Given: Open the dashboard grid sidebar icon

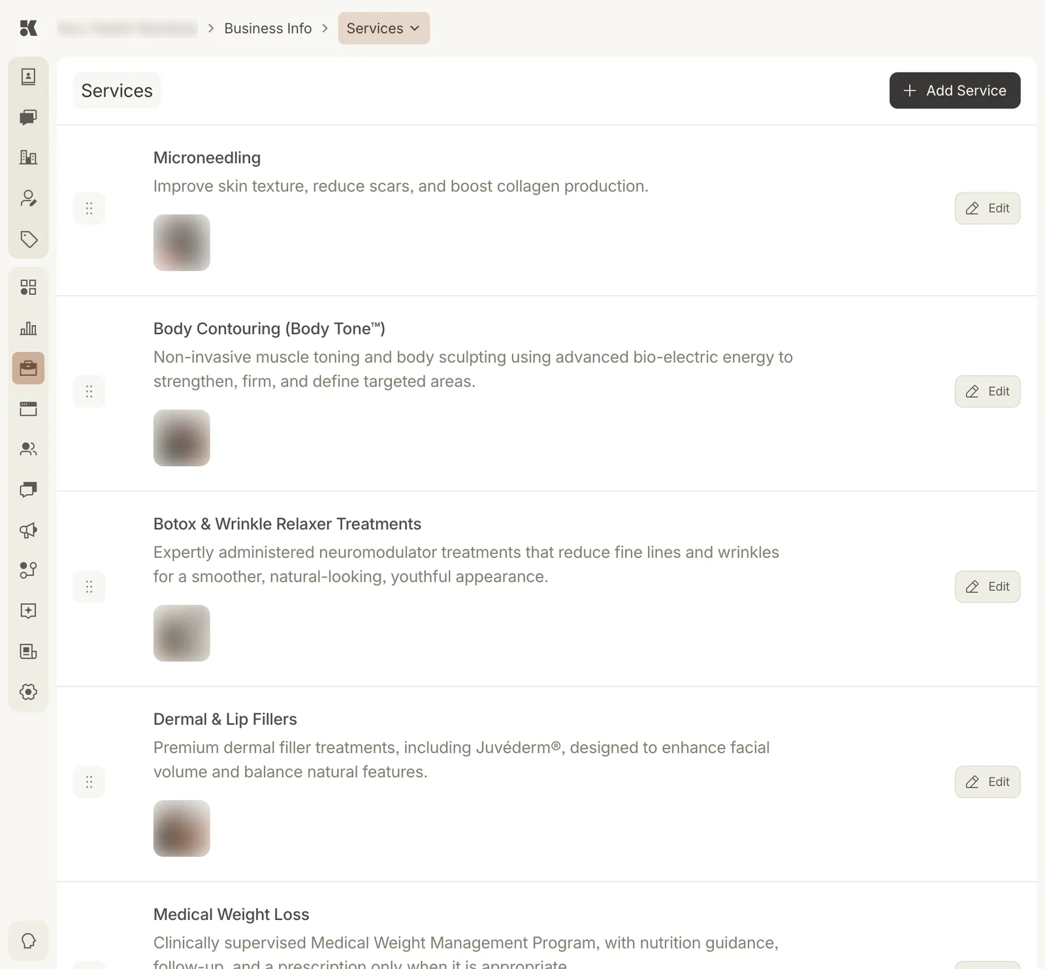Looking at the screenshot, I should pos(28,287).
